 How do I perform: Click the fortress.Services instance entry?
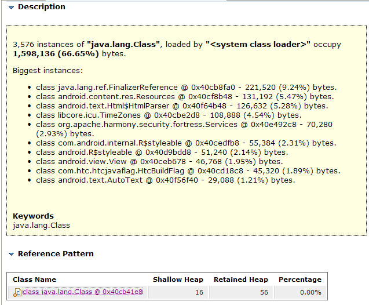184,129
